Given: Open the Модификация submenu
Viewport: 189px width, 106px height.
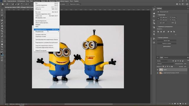Looking at the screenshot, I should (x=47, y=32).
